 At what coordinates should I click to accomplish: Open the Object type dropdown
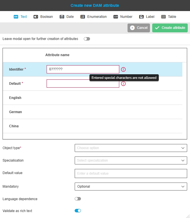[131, 148]
